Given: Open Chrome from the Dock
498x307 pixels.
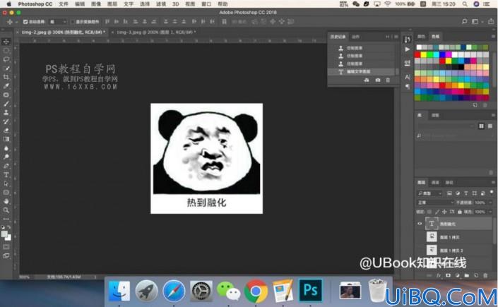Looking at the screenshot, I should pos(255,291).
